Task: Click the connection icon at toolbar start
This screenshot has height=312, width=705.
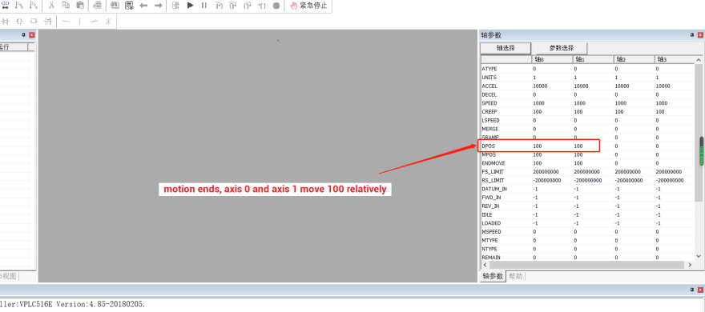Action: (5, 6)
